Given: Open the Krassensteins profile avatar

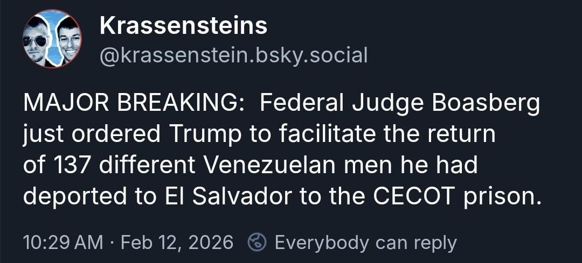Looking at the screenshot, I should [52, 39].
